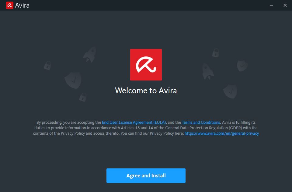
Task: Open the End User License Agreement (EULA) link
Action: click(x=134, y=123)
